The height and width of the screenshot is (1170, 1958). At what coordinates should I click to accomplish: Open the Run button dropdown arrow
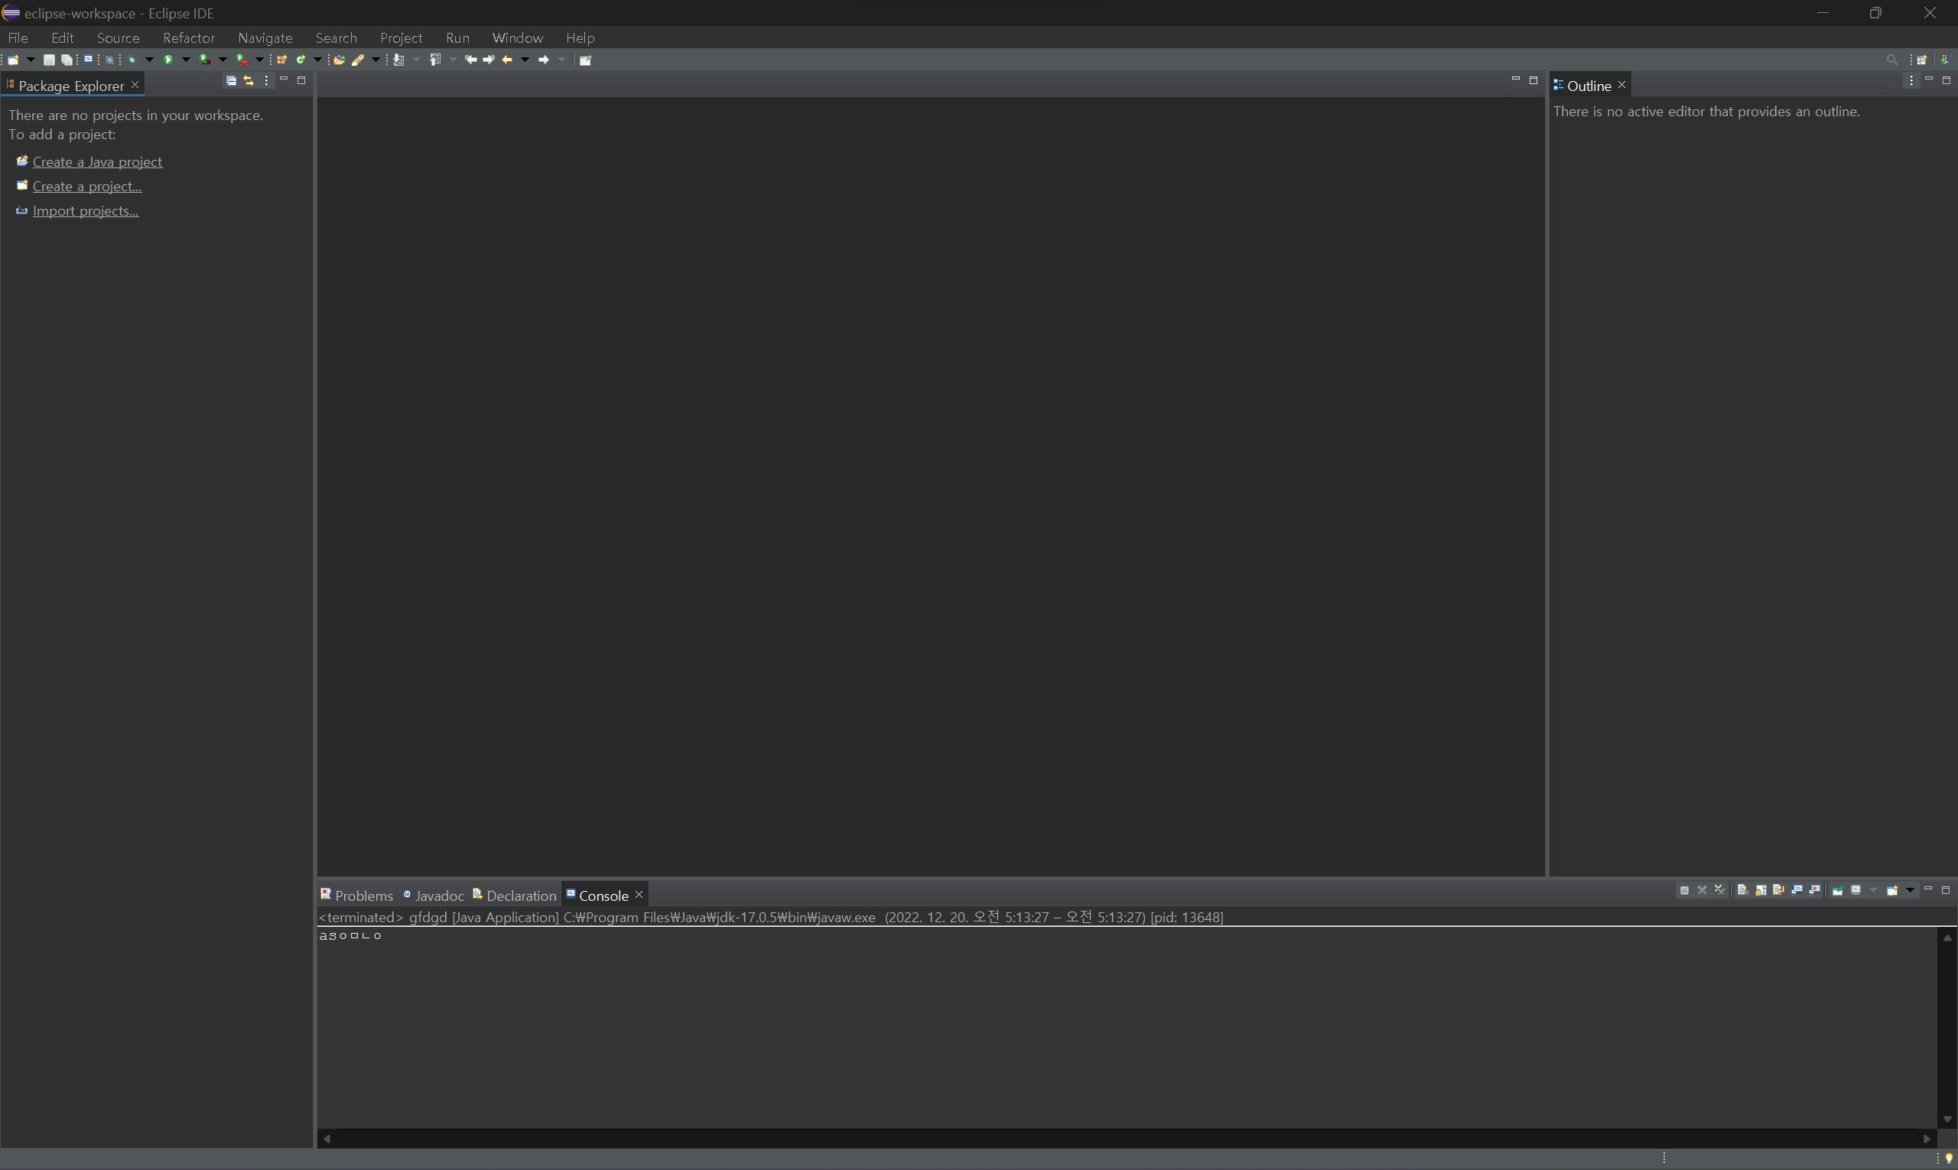pos(186,60)
